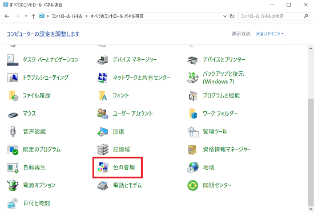Open the 管理ツール link text
The width and height of the screenshot is (314, 212).
click(x=215, y=132)
